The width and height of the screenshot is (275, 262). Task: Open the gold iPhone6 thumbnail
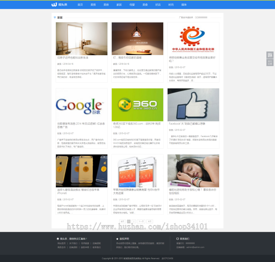(82, 171)
